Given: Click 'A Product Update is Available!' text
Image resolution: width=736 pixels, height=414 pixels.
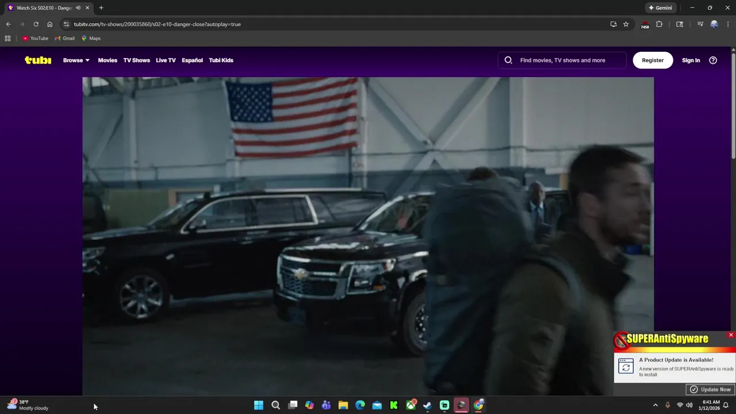Looking at the screenshot, I should (x=676, y=360).
